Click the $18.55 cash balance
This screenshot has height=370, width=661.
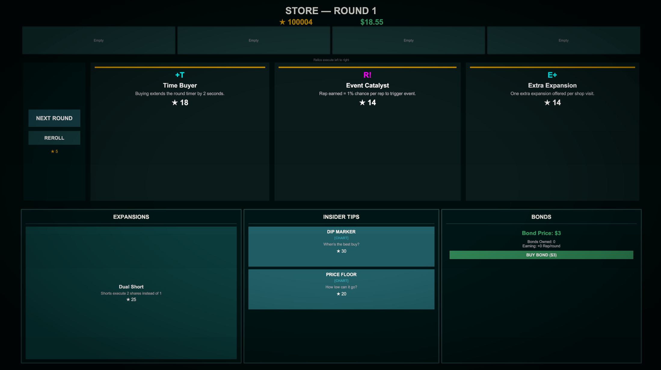coord(372,22)
